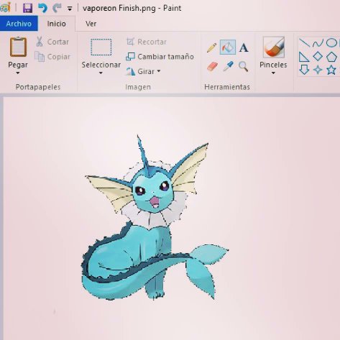Select the Four-point star shape
This screenshot has height=340, width=340.
coord(318,70)
